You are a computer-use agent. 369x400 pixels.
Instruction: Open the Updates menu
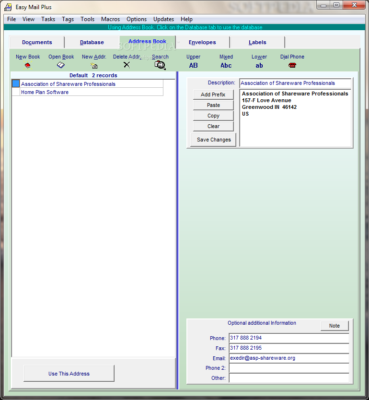click(x=163, y=19)
